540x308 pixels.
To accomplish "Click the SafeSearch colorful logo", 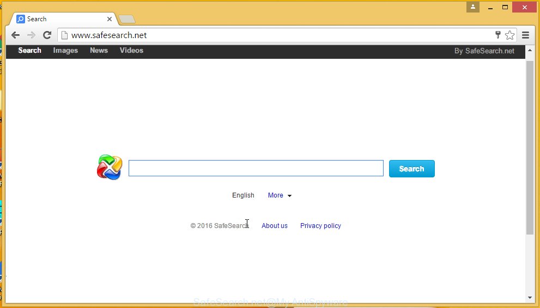I will coord(110,168).
